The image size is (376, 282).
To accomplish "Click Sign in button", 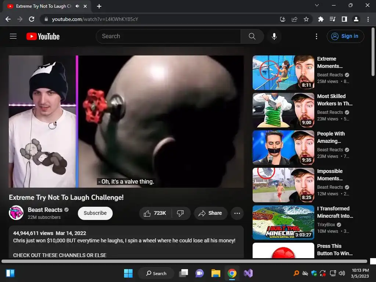I will point(345,36).
